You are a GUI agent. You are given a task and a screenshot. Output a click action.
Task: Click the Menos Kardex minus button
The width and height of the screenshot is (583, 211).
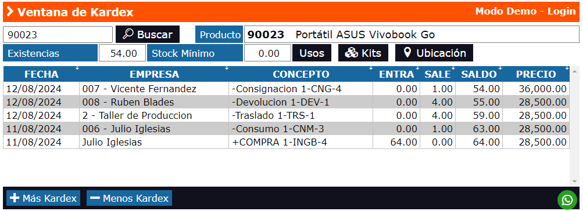pyautogui.click(x=130, y=198)
